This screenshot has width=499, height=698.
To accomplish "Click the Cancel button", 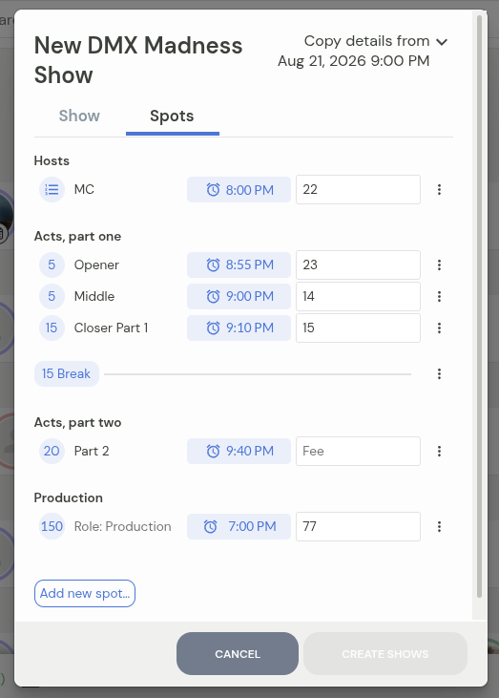I will 238,653.
